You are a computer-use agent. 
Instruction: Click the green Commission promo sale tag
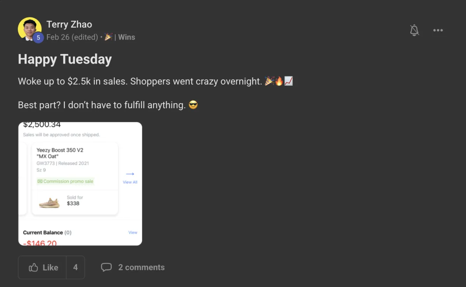[x=66, y=181]
